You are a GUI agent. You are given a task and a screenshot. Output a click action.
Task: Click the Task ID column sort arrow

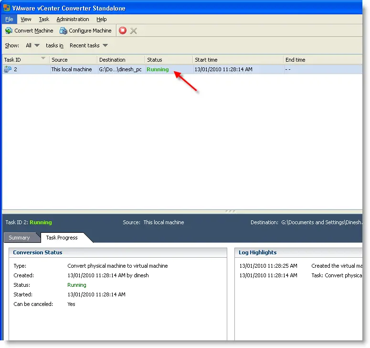tap(43, 58)
